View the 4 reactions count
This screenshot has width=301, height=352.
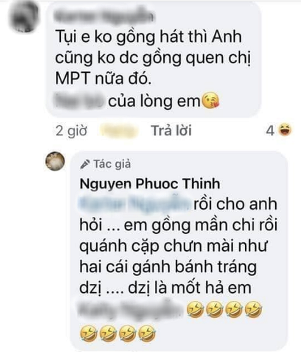270,130
